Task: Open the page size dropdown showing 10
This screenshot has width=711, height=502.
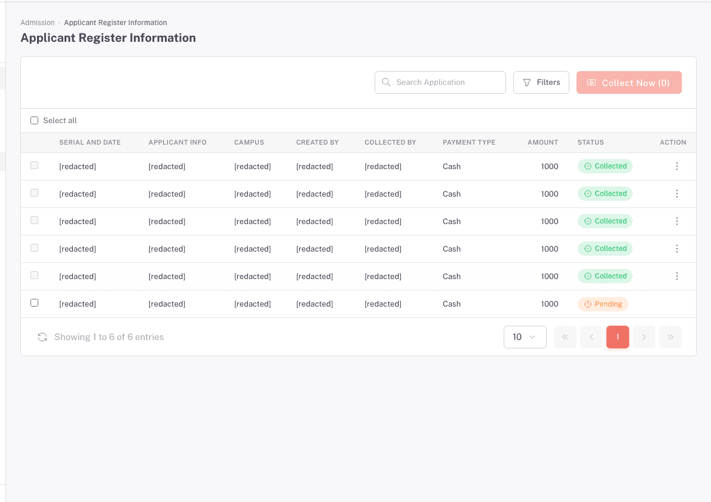Action: coord(525,337)
